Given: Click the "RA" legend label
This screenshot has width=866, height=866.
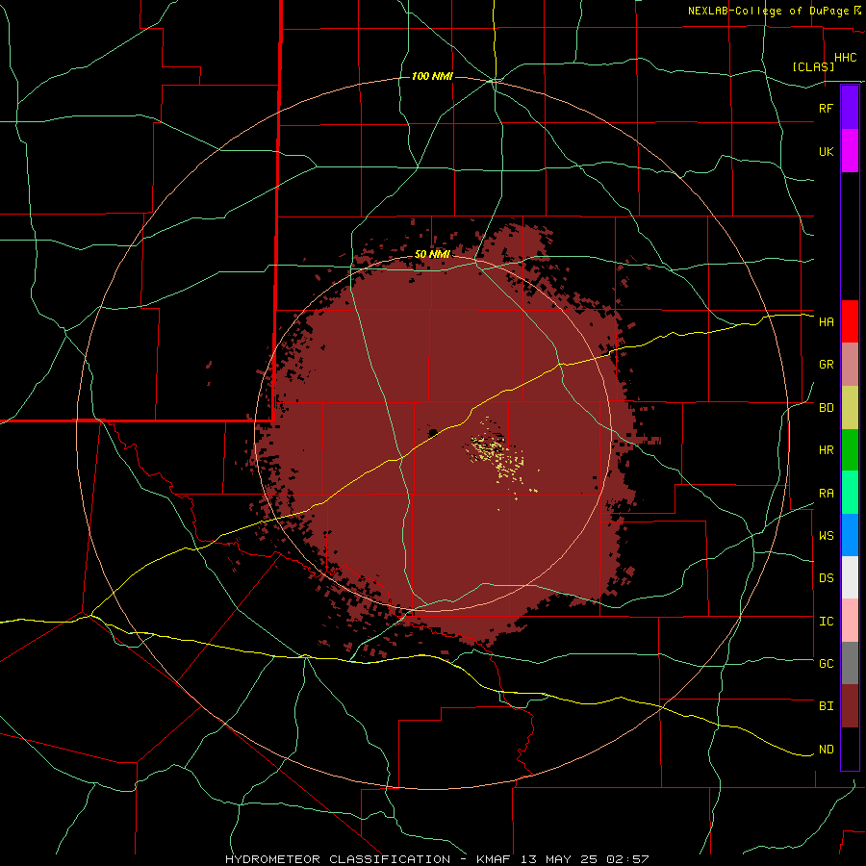Looking at the screenshot, I should point(826,494).
